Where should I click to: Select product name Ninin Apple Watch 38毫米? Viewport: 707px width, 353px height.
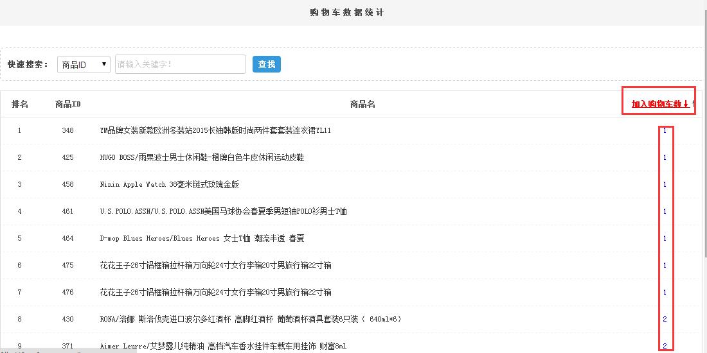tap(169, 185)
